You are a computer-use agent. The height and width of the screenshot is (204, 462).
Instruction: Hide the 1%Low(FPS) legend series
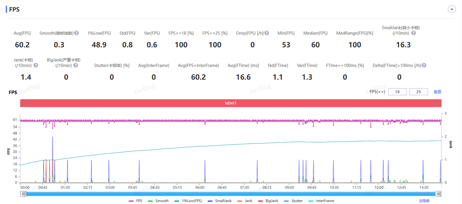click(188, 201)
